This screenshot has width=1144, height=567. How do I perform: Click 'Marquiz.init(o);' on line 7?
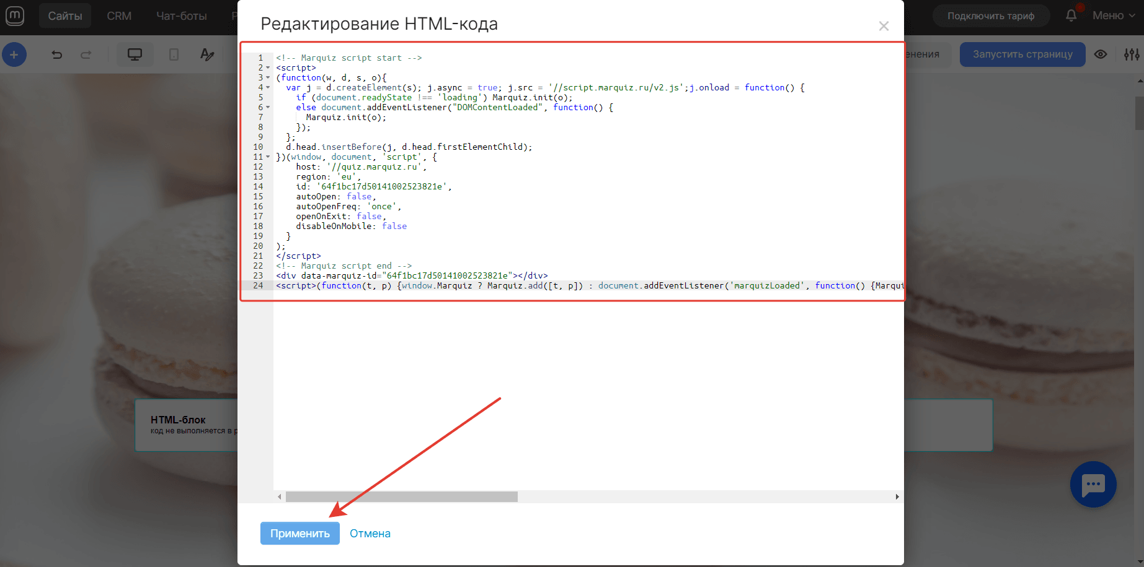coord(346,118)
